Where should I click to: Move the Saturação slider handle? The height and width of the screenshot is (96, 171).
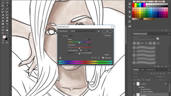pyautogui.click(x=79, y=48)
